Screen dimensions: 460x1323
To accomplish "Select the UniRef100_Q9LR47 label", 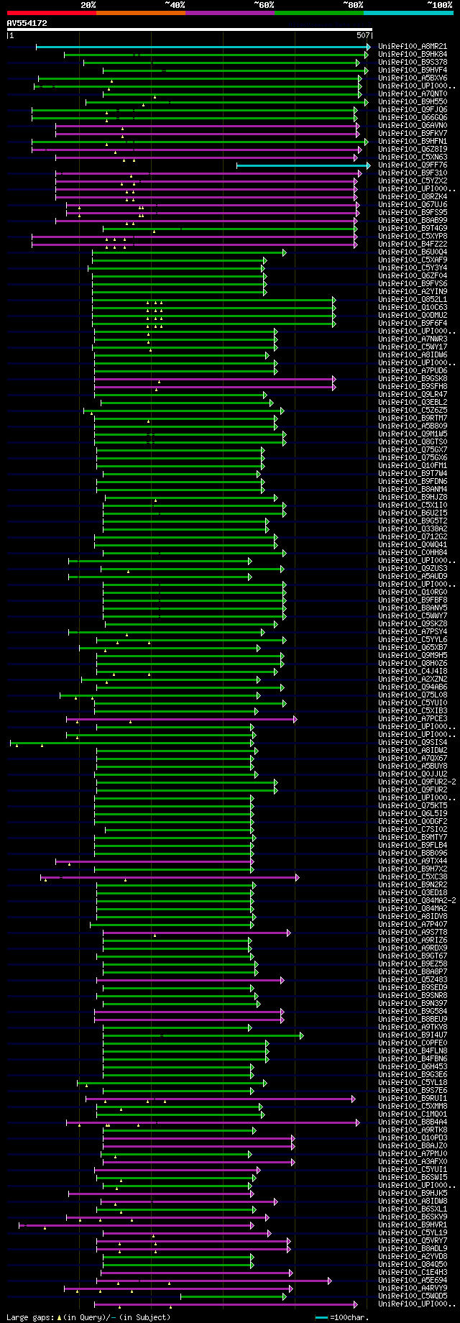I will click(x=413, y=395).
